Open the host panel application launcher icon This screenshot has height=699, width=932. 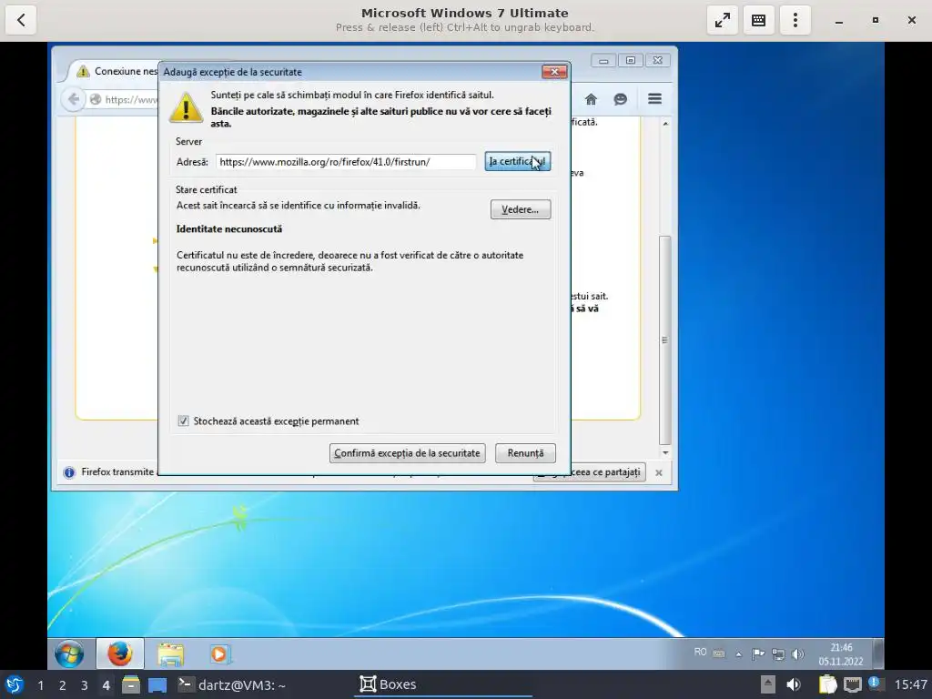tap(15, 685)
